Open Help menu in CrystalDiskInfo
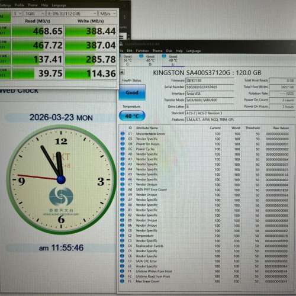This screenshot has height=296, width=296. tap(179, 51)
